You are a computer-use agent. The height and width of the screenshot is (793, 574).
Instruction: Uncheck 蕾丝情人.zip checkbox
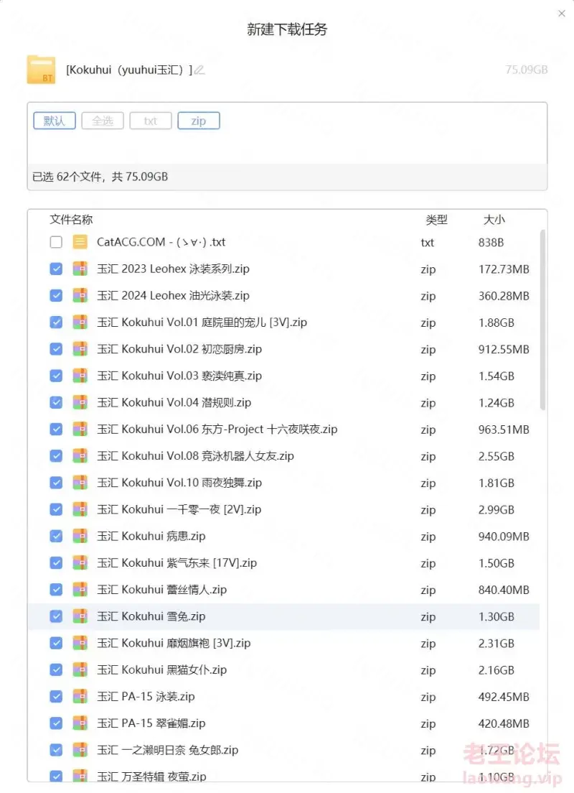(56, 590)
